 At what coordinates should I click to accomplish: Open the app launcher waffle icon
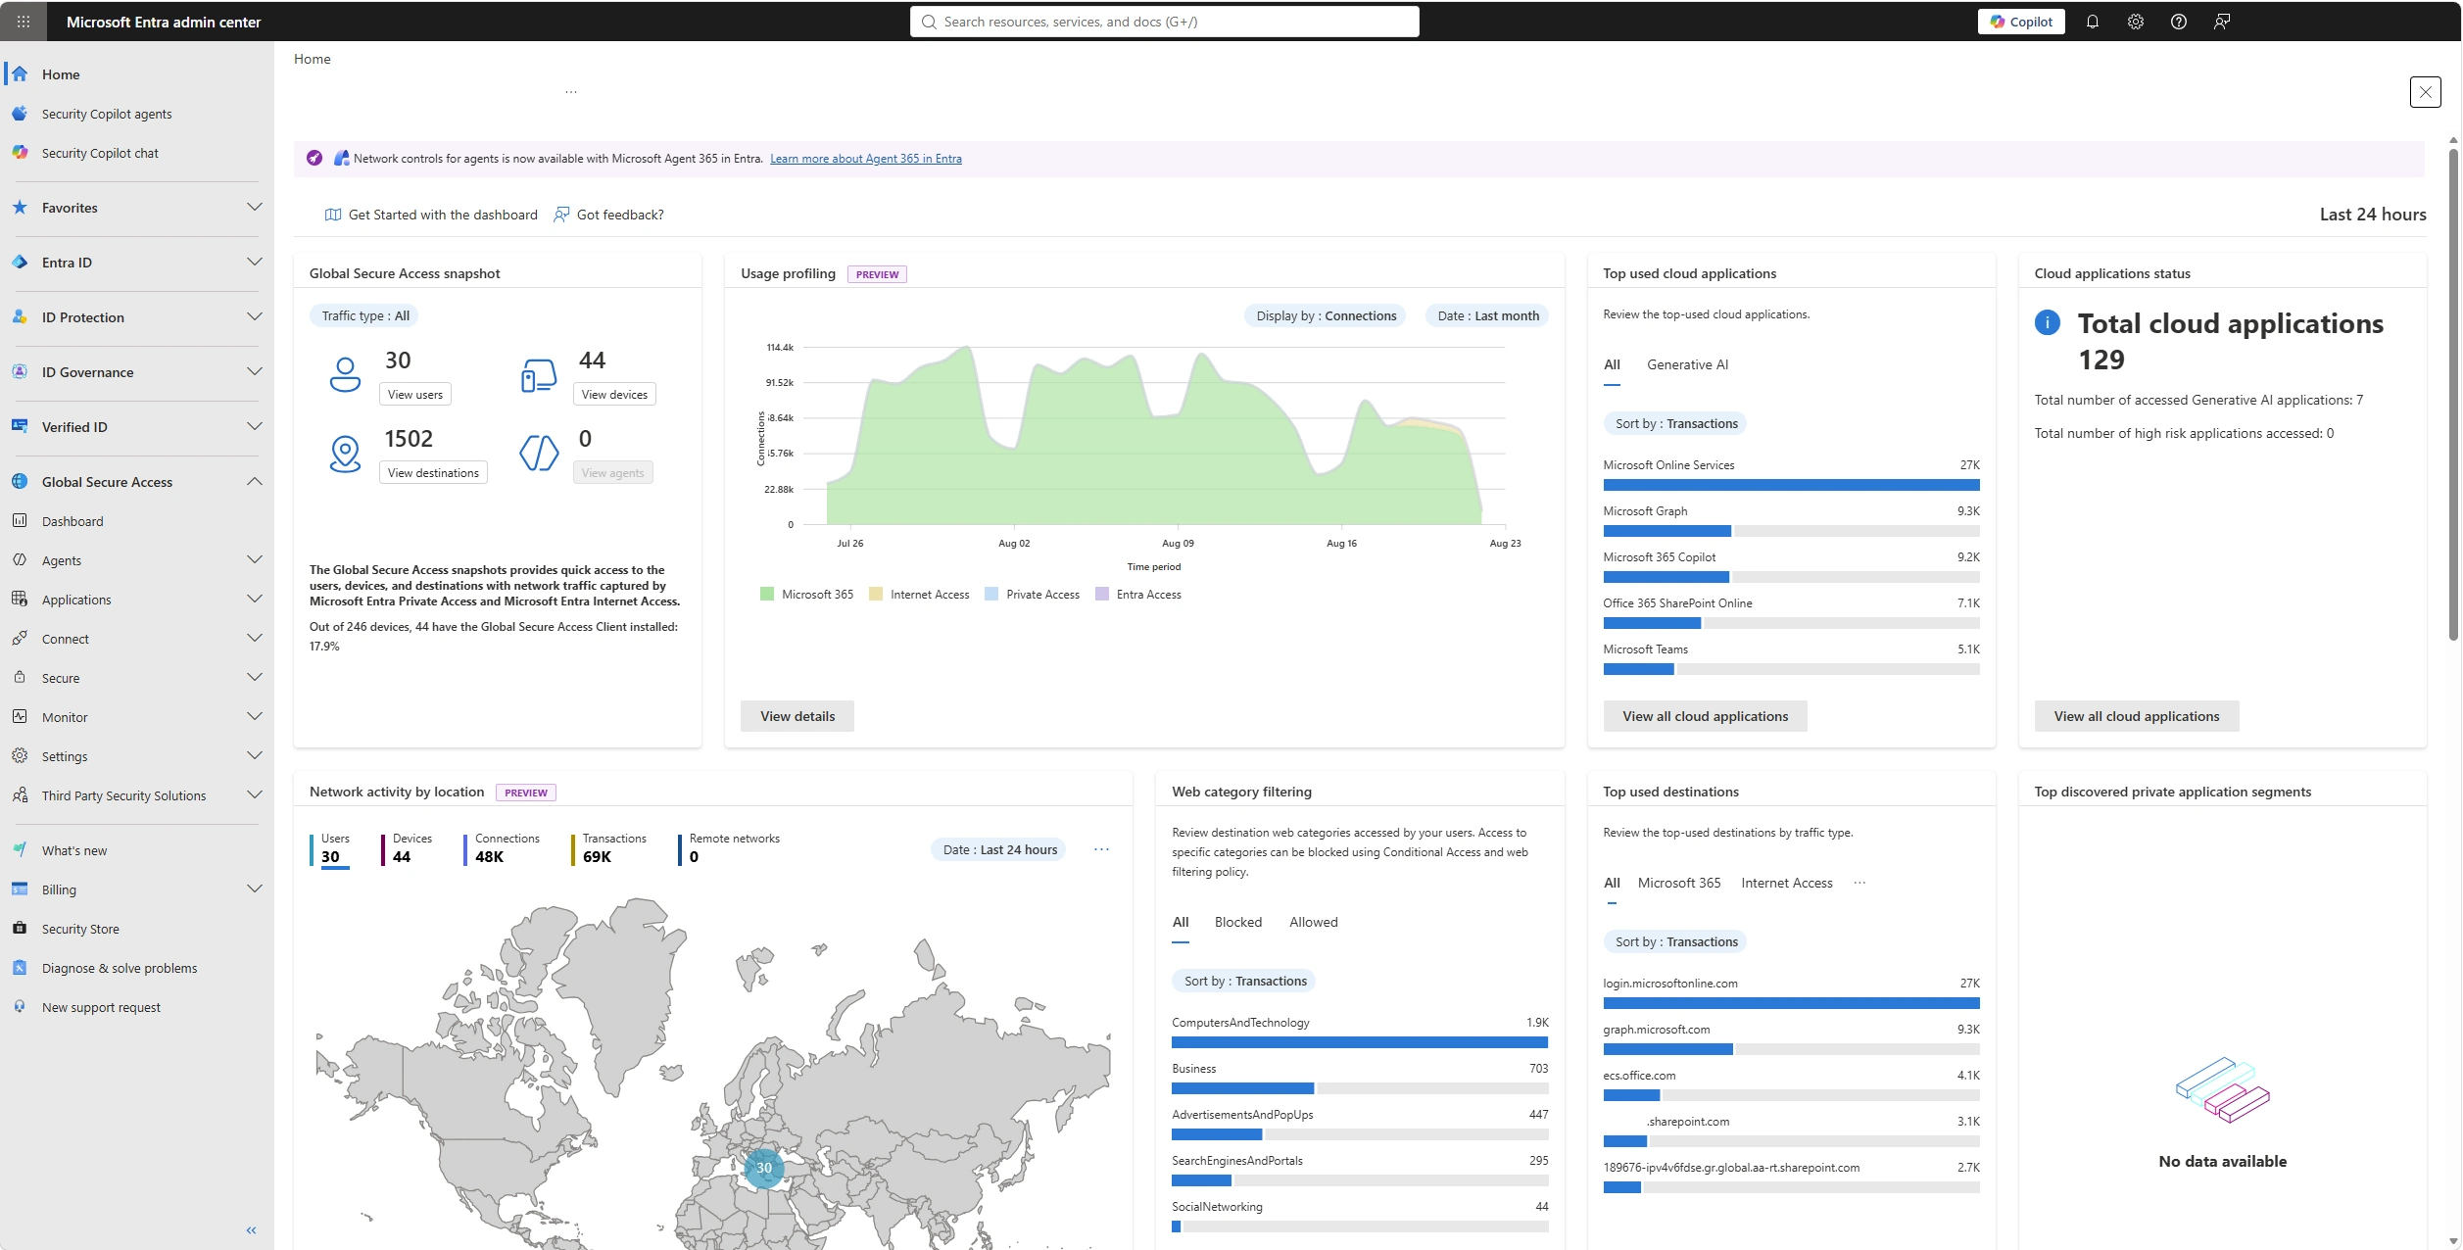pyautogui.click(x=24, y=22)
